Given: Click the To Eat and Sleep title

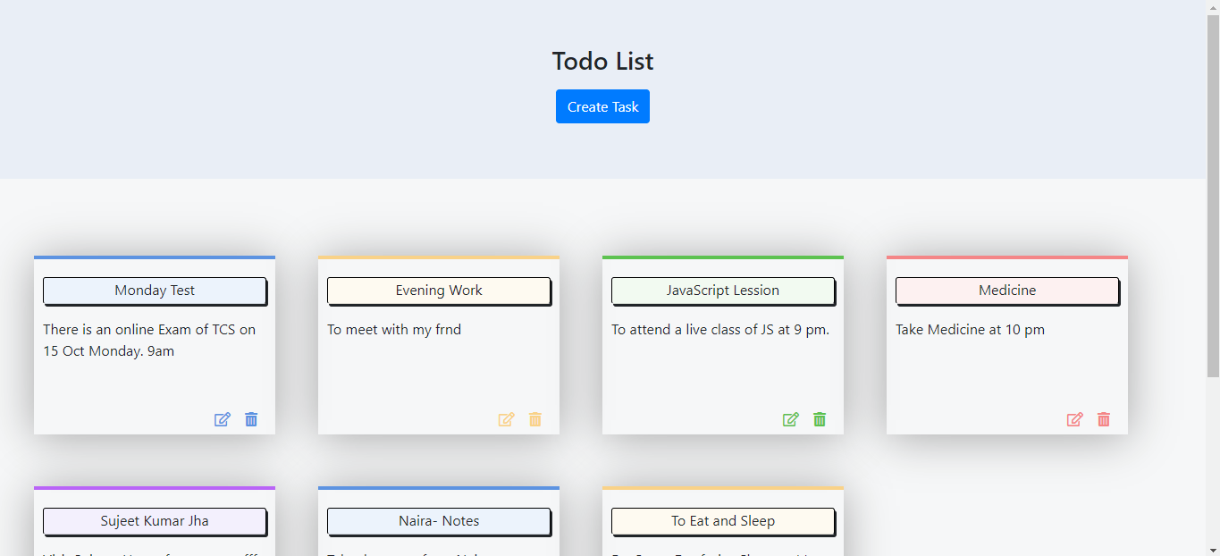Looking at the screenshot, I should [723, 521].
